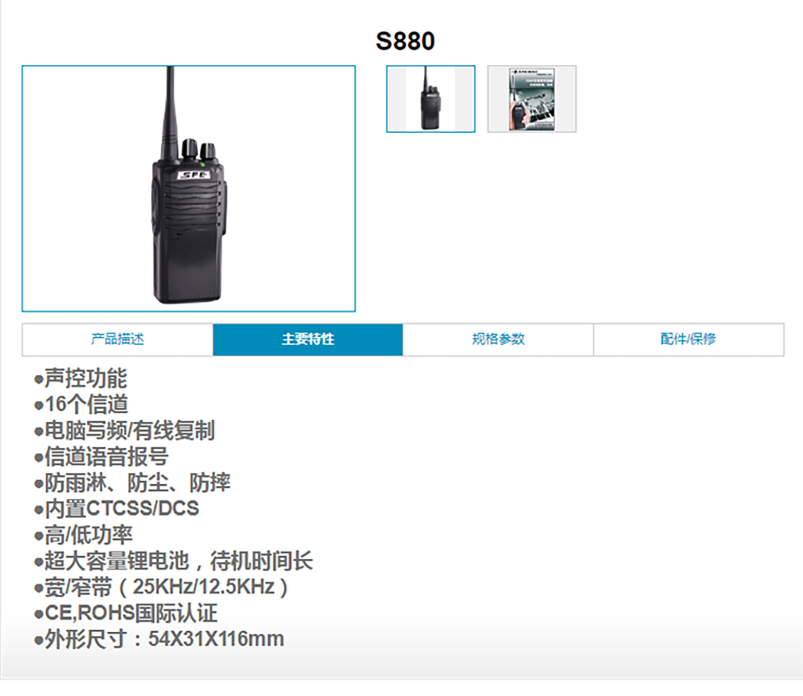Image resolution: width=803 pixels, height=696 pixels.
Task: Click the 超大容量锂电池 feature line
Action: [174, 561]
